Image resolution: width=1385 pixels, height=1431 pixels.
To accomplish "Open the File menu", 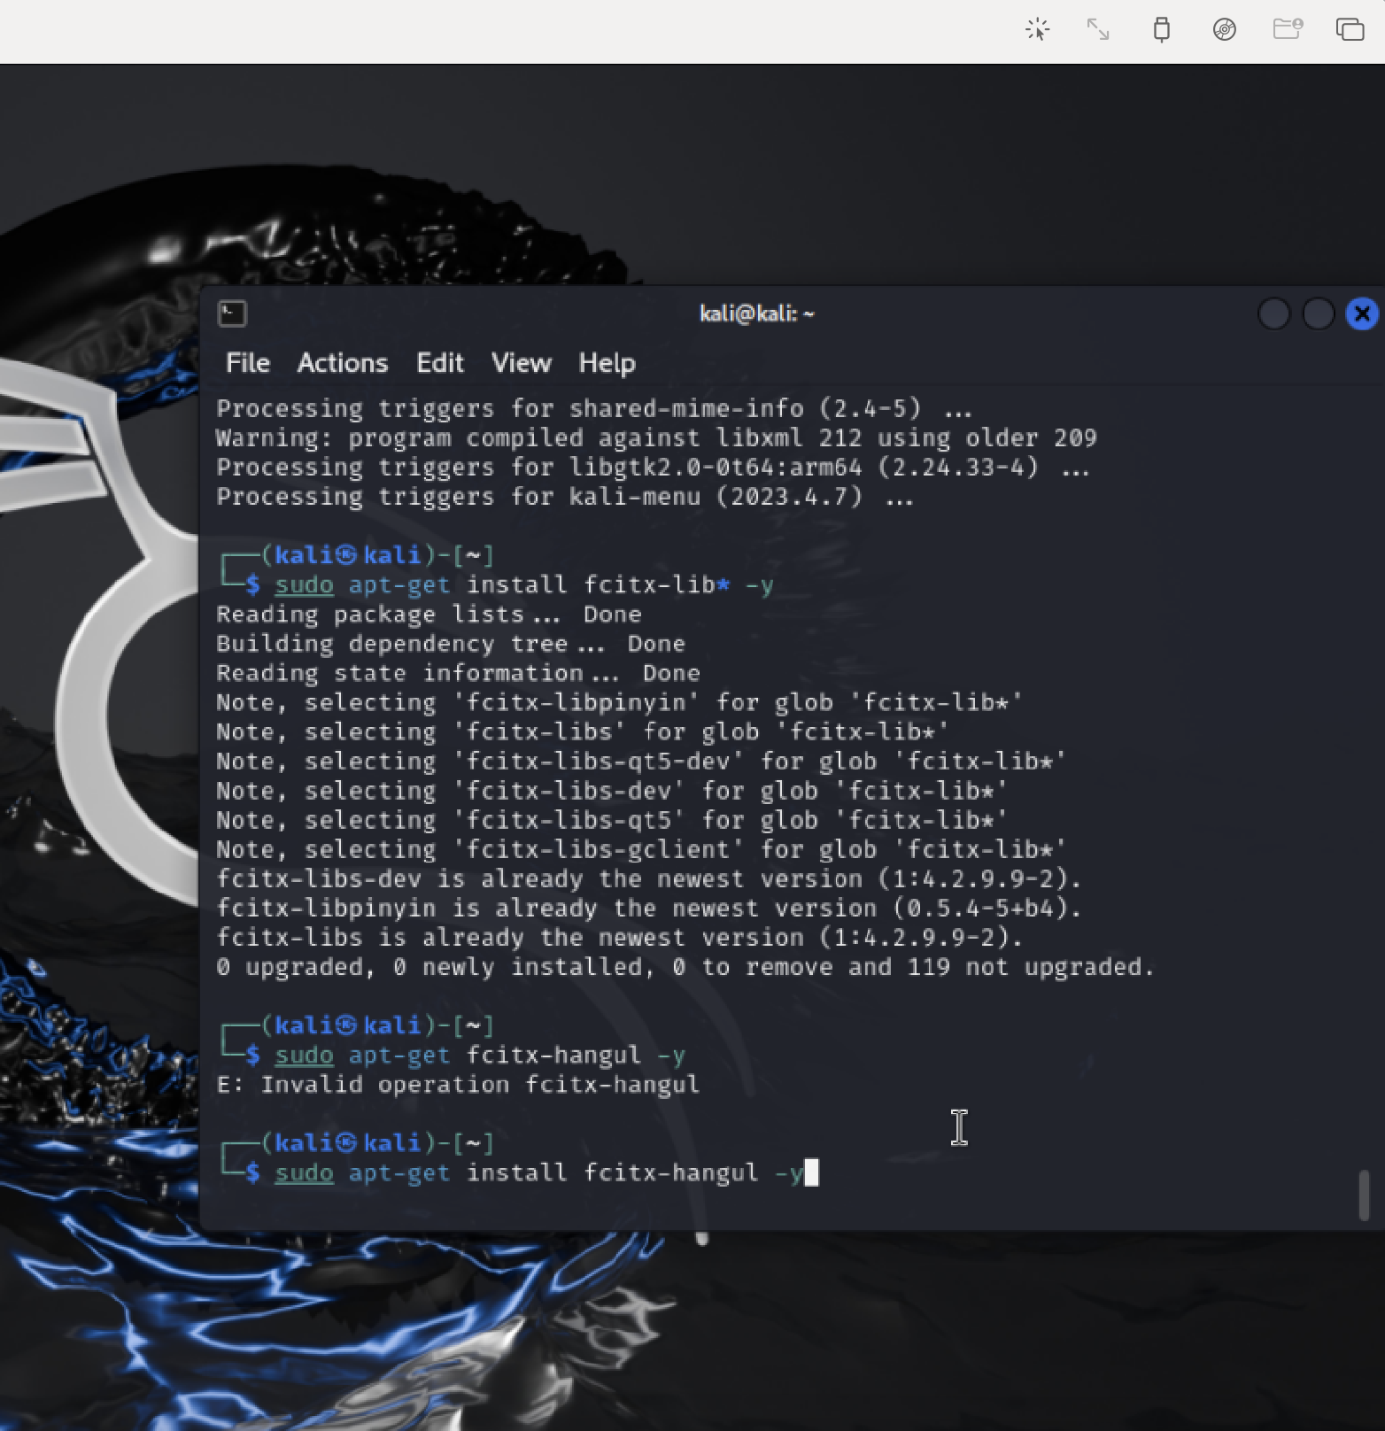I will pos(248,363).
